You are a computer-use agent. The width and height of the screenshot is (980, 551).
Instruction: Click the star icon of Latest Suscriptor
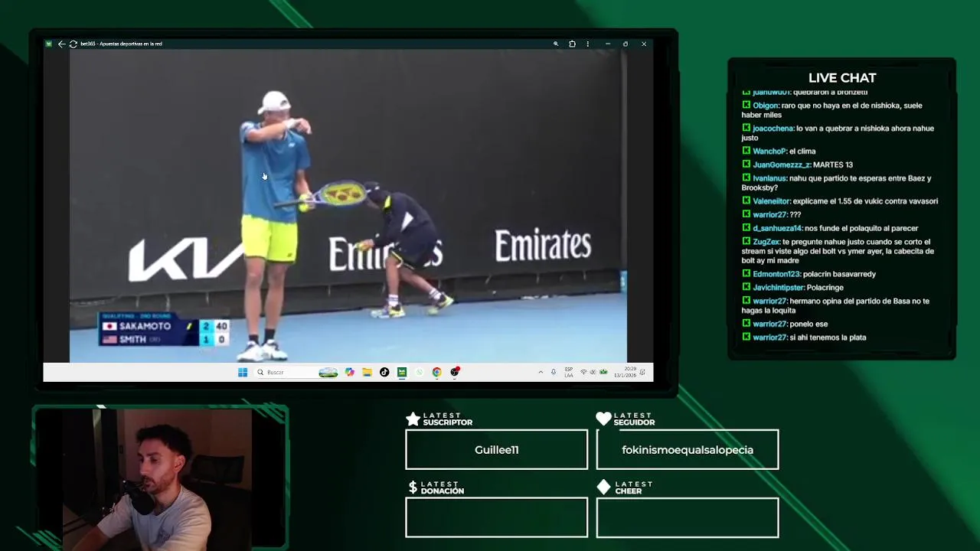(x=413, y=419)
